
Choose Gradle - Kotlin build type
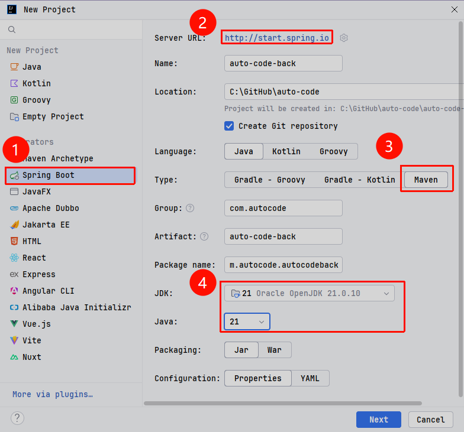(360, 180)
